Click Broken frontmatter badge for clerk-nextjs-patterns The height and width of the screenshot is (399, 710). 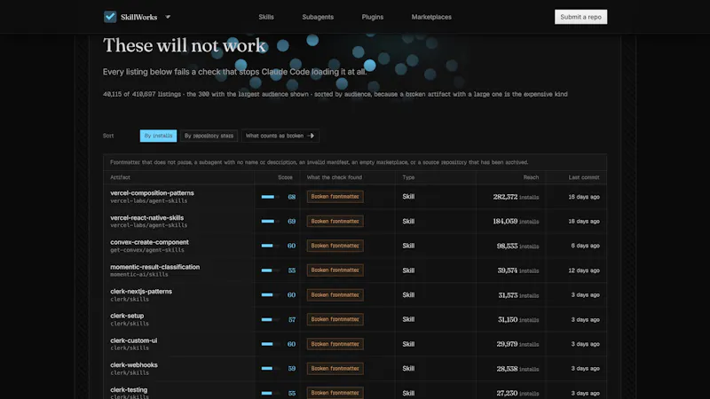[335, 295]
